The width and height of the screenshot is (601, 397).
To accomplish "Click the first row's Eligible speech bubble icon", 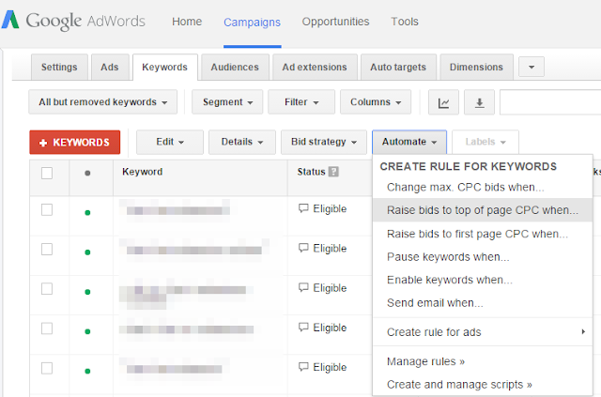I will click(x=303, y=208).
